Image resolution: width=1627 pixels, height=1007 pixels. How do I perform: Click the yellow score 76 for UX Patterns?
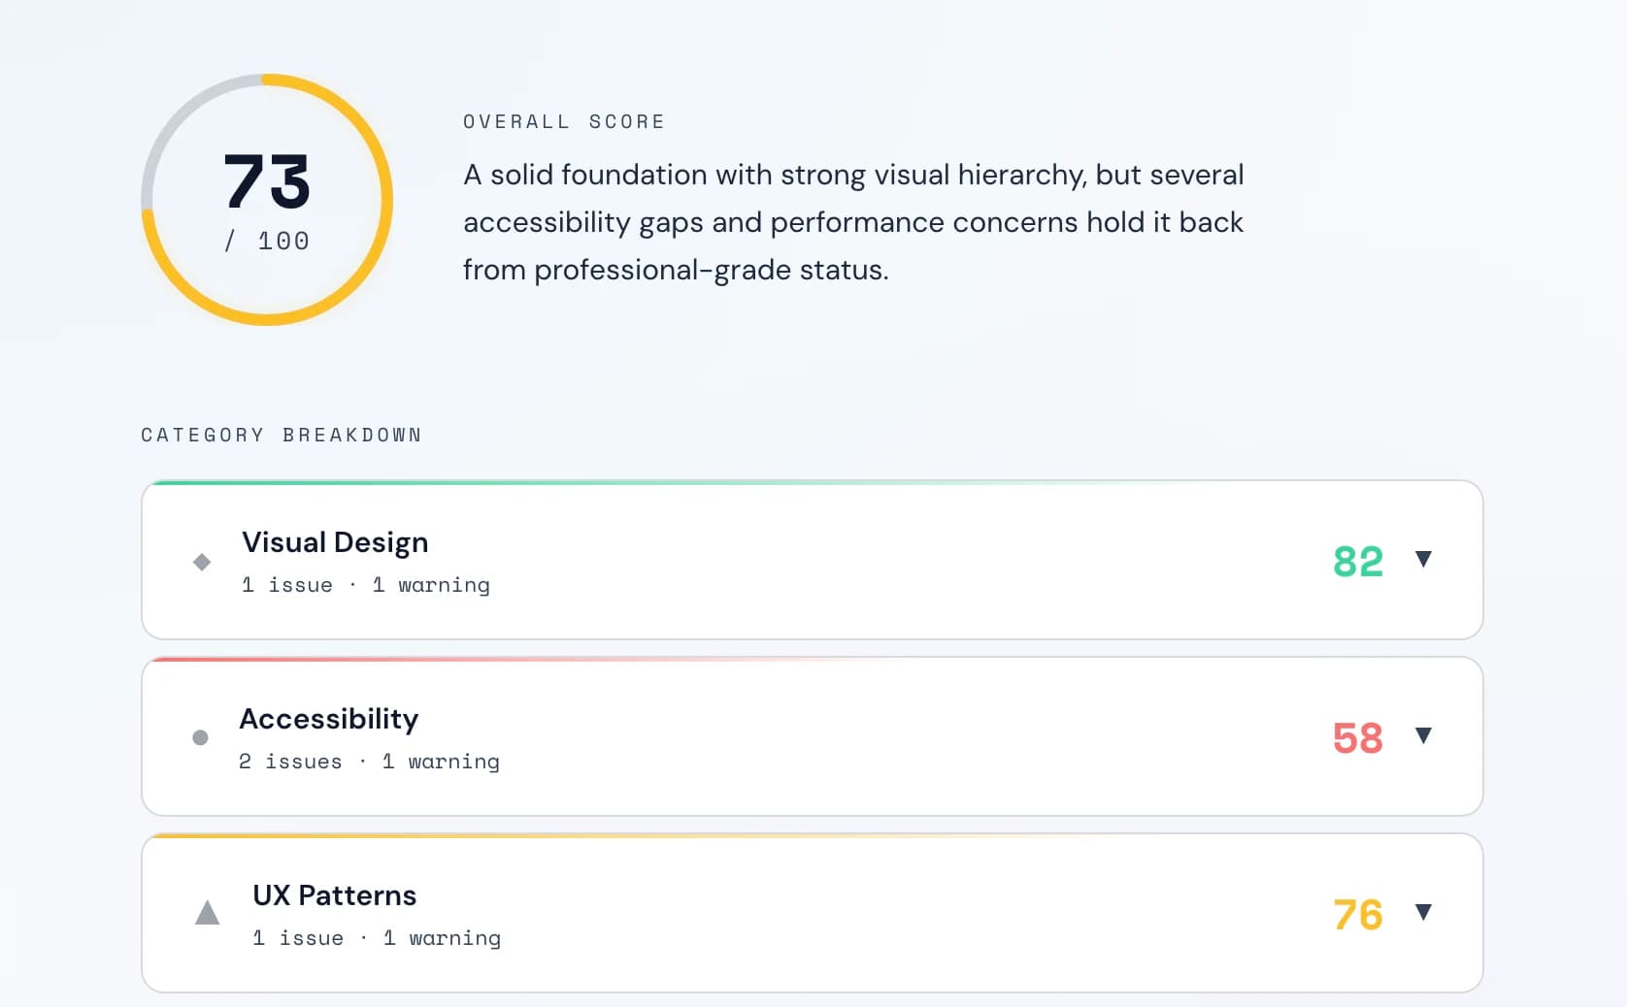coord(1358,914)
